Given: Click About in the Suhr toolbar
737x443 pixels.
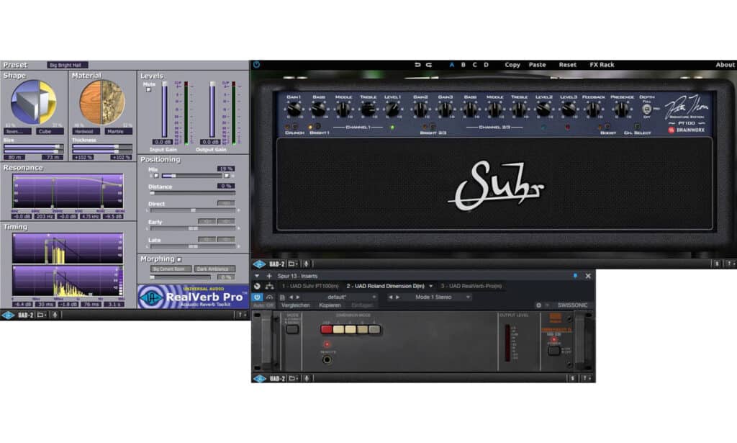Looking at the screenshot, I should (x=725, y=65).
